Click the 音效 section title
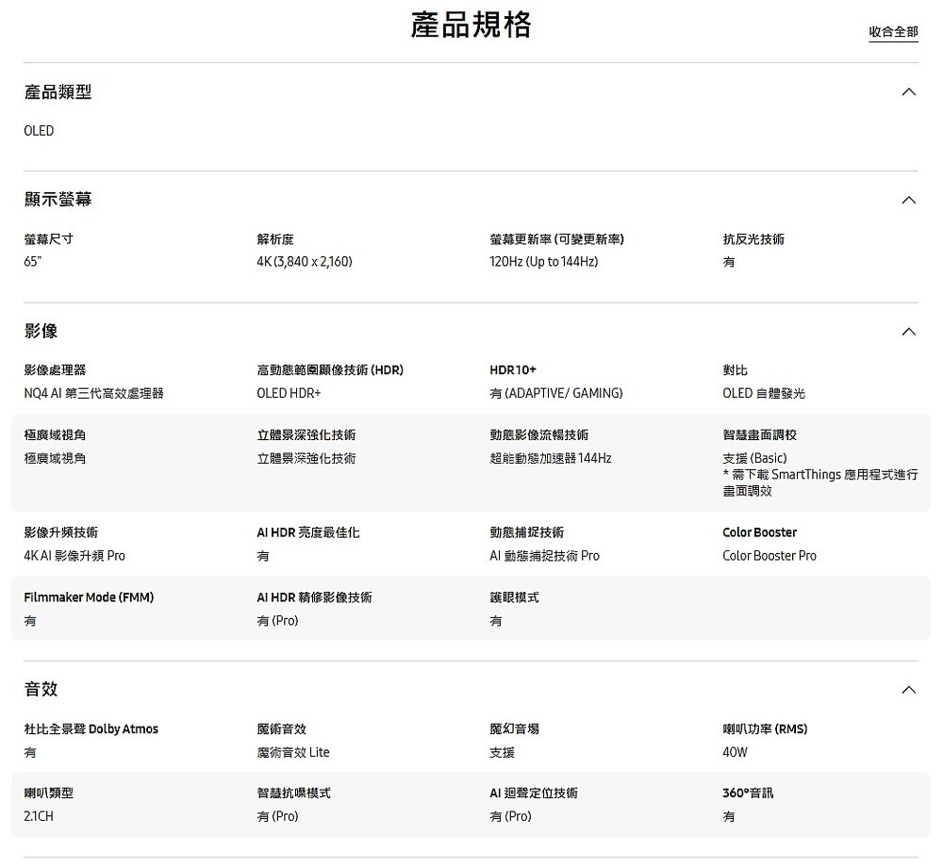The width and height of the screenshot is (943, 866). click(x=41, y=689)
